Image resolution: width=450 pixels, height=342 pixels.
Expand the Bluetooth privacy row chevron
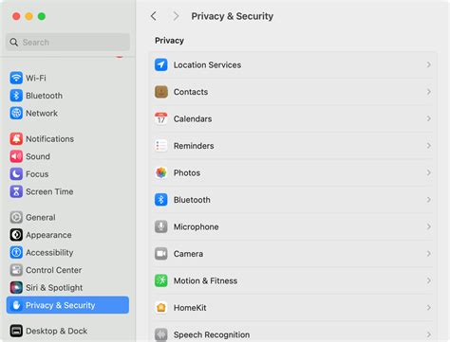tap(428, 200)
